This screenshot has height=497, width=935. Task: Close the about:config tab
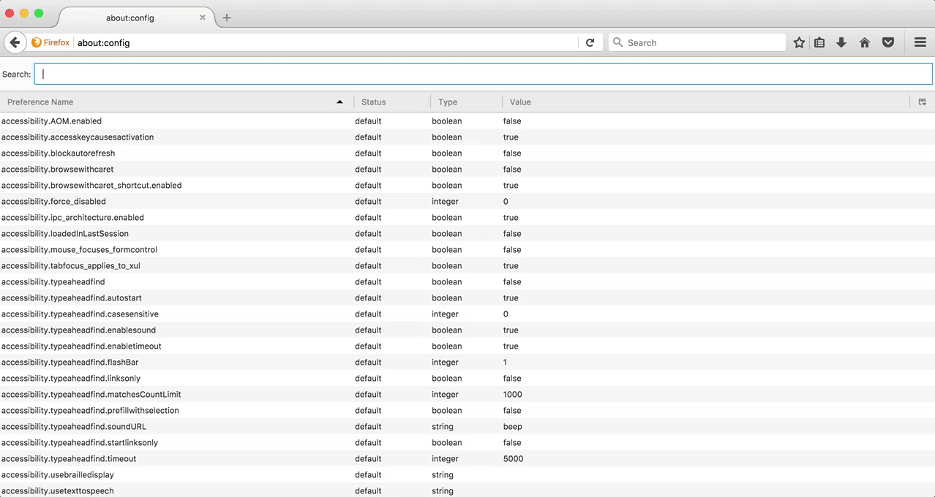coord(203,18)
